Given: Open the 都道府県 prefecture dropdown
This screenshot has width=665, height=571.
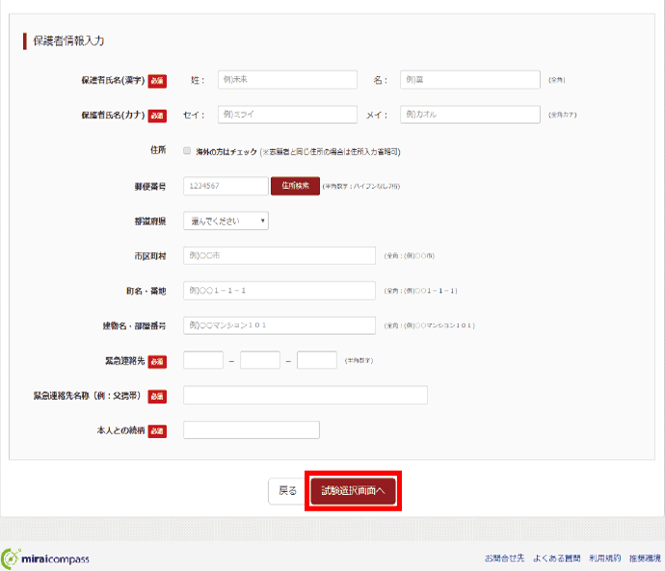Looking at the screenshot, I should tap(226, 221).
